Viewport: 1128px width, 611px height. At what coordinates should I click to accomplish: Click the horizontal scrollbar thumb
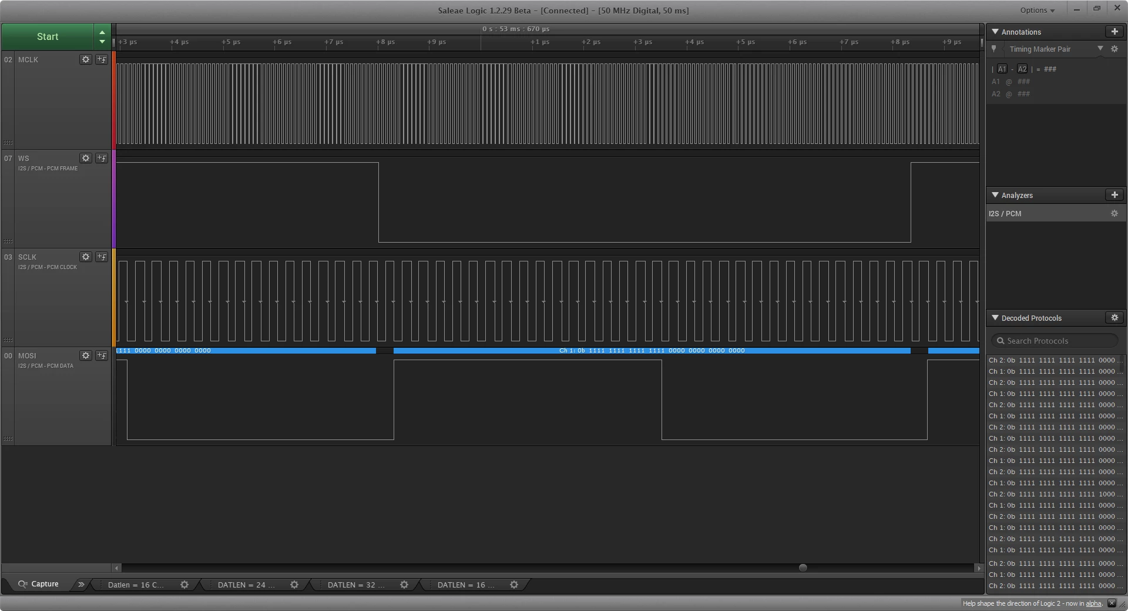(x=803, y=568)
